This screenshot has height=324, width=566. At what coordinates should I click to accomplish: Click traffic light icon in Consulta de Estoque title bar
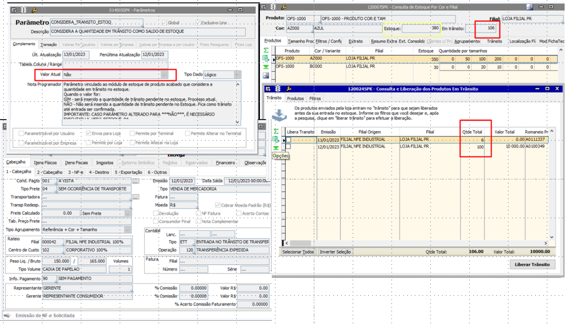[274, 7]
